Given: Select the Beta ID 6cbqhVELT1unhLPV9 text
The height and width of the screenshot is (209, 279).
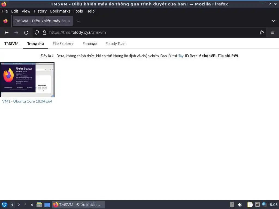Looking at the screenshot, I should [x=219, y=56].
